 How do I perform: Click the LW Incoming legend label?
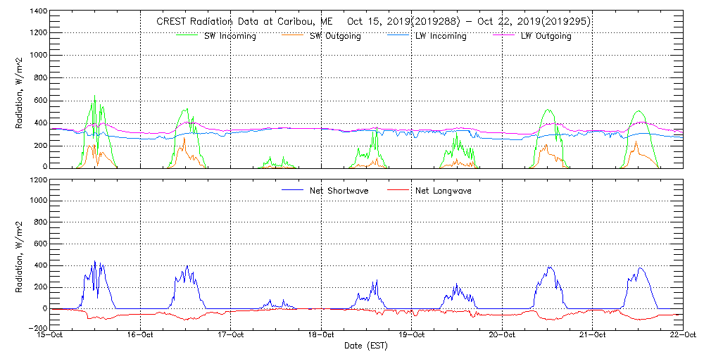point(441,36)
